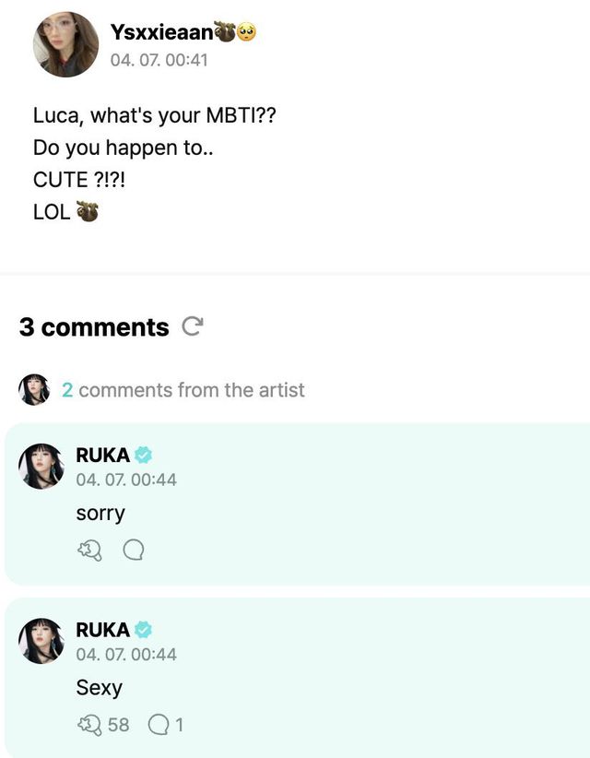Like RUKA's "sorry" comment
Viewport: 590px width, 758px height.
pos(89,551)
